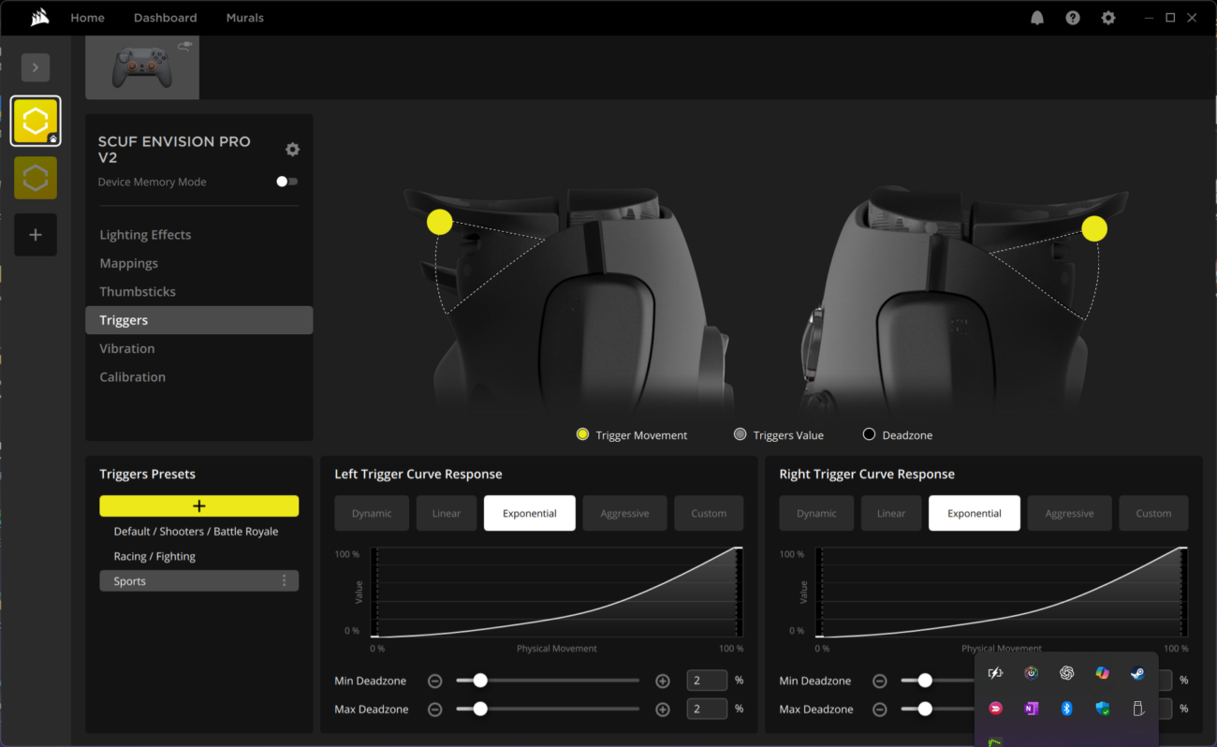Screen dimensions: 1217x747
Task: Click right trigger Max Deadzone slider handle
Action: (925, 709)
